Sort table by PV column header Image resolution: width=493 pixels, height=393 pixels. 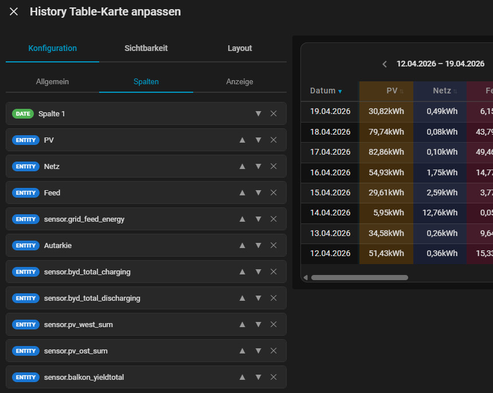point(392,91)
